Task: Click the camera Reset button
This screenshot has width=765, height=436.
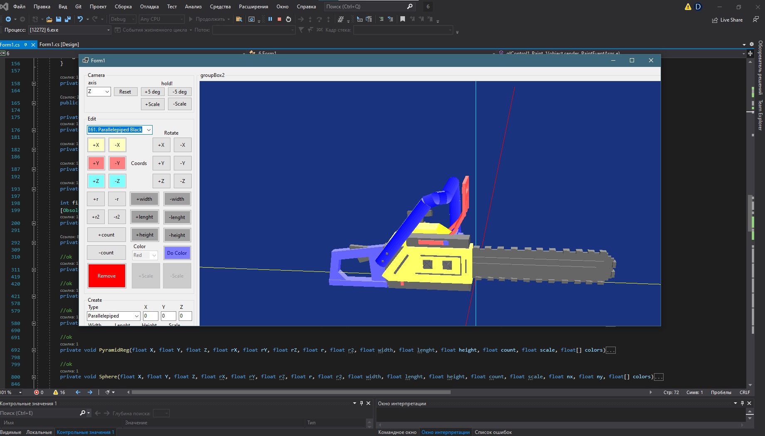Action: pyautogui.click(x=125, y=92)
